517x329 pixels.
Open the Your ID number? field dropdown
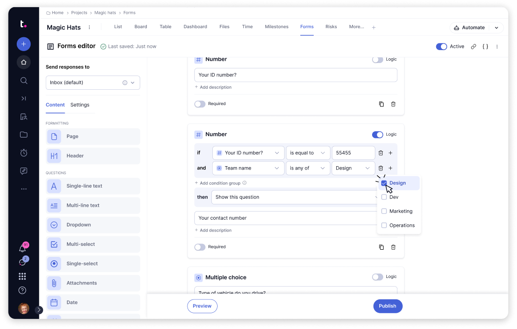[248, 153]
